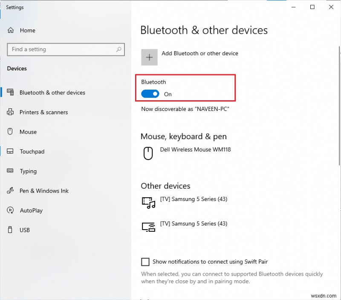341x300 pixels.
Task: Open Devices section heading
Action: click(16, 68)
